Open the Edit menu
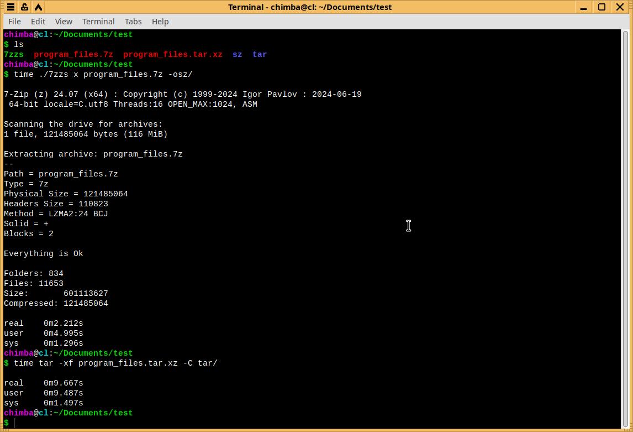This screenshot has height=432, width=633. [x=38, y=22]
